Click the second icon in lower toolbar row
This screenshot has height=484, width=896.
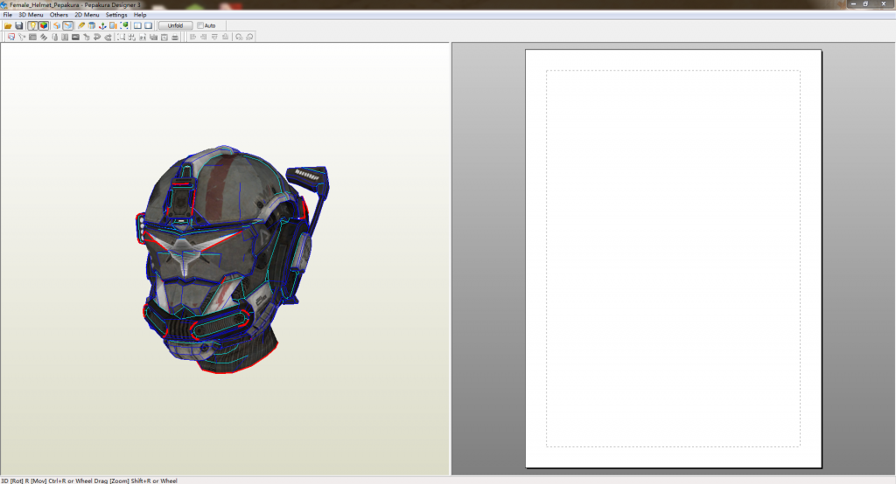(x=22, y=37)
